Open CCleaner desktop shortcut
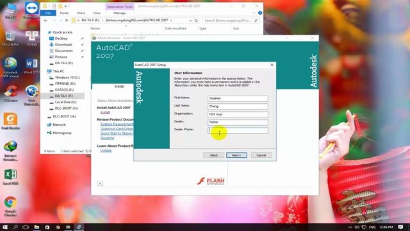Screen dimensions: 410x231 [10, 94]
